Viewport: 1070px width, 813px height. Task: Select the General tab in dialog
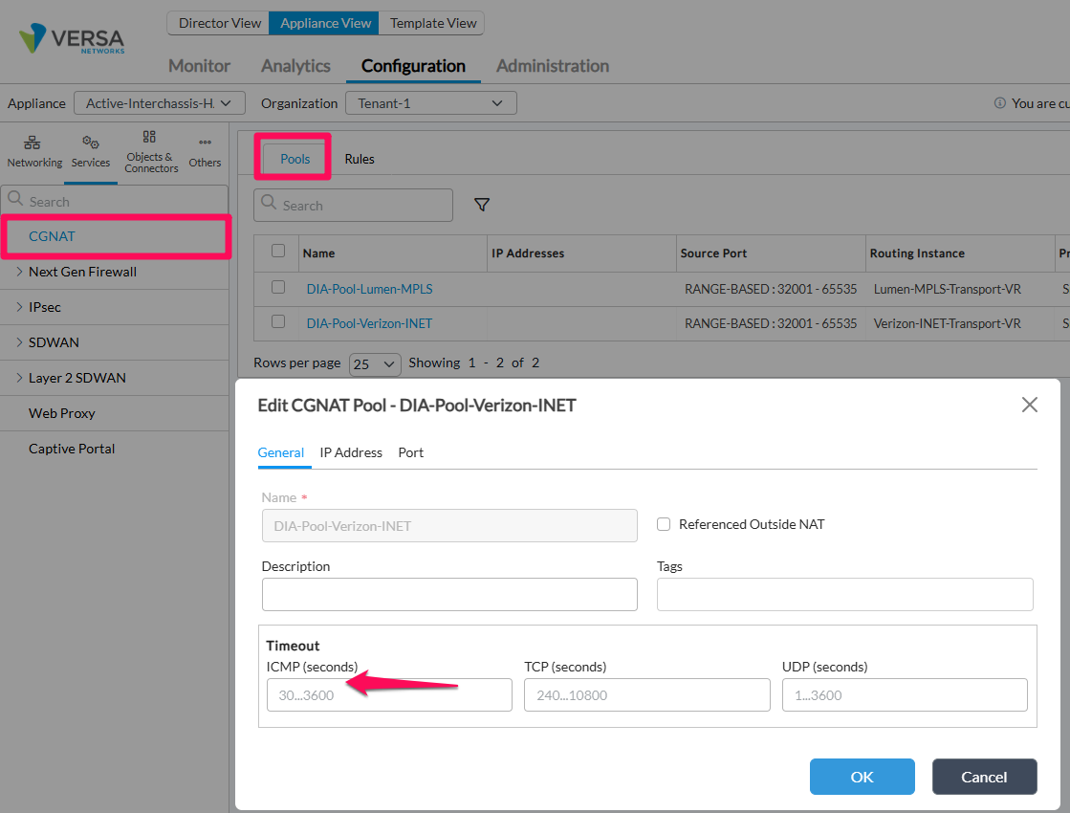click(280, 452)
